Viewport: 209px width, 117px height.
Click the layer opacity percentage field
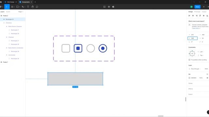206,69
